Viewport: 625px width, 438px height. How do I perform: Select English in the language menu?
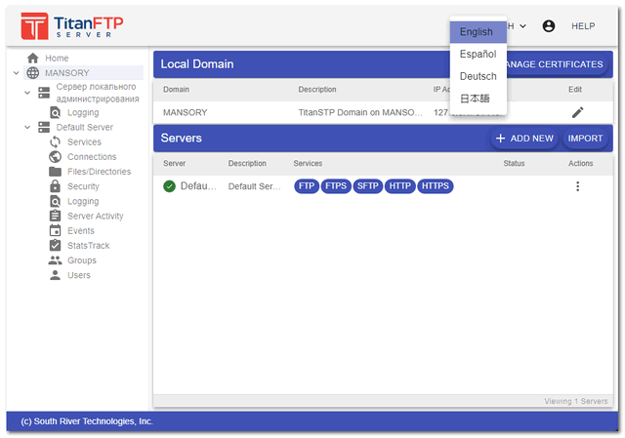coord(479,32)
